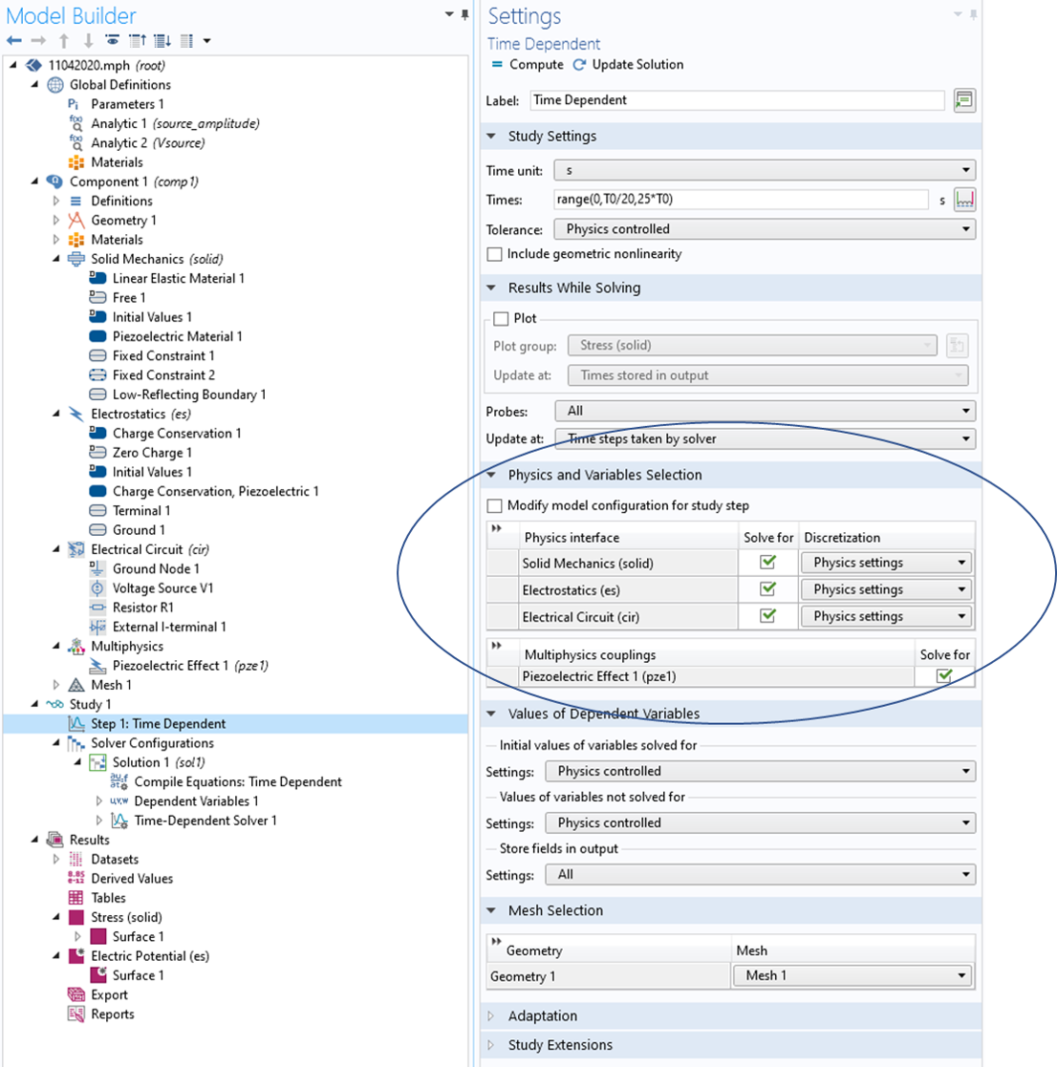Collapse the Solid Mechanics tree node
The width and height of the screenshot is (1057, 1067).
point(56,259)
